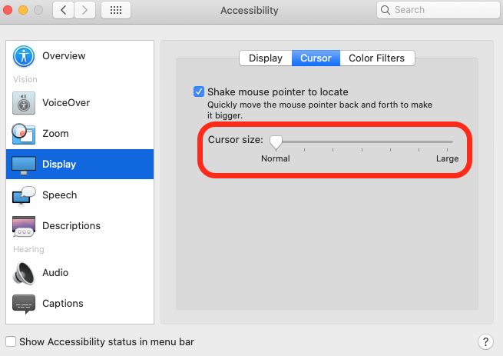The height and width of the screenshot is (356, 503).
Task: Switch to the Display tab
Action: [x=266, y=58]
